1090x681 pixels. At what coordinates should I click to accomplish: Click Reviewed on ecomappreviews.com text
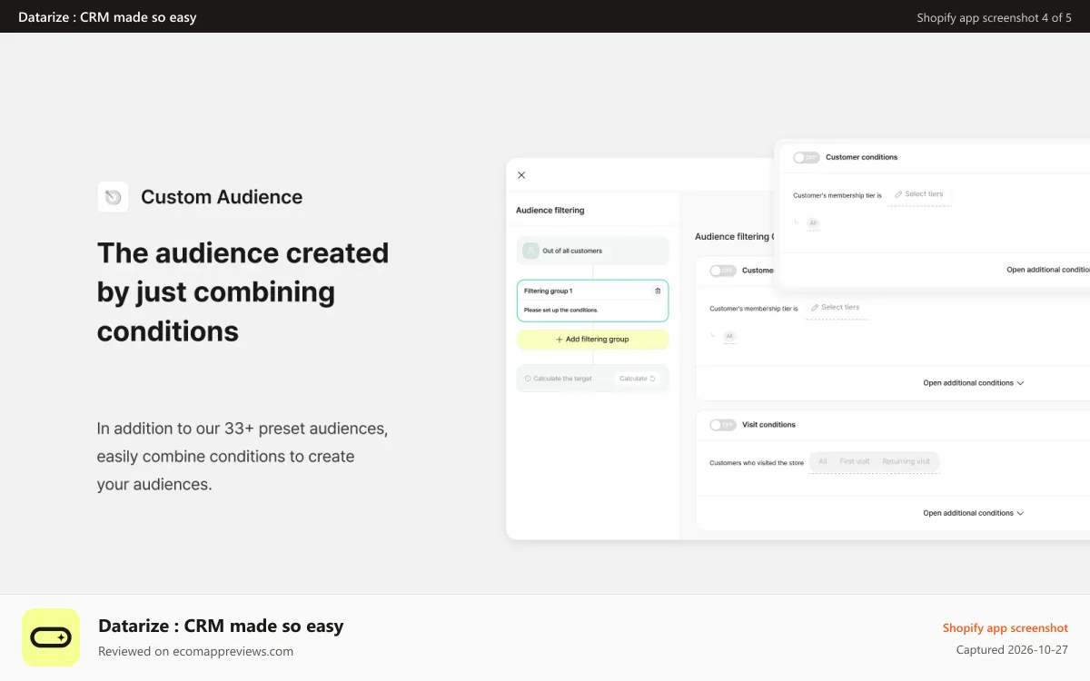195,651
